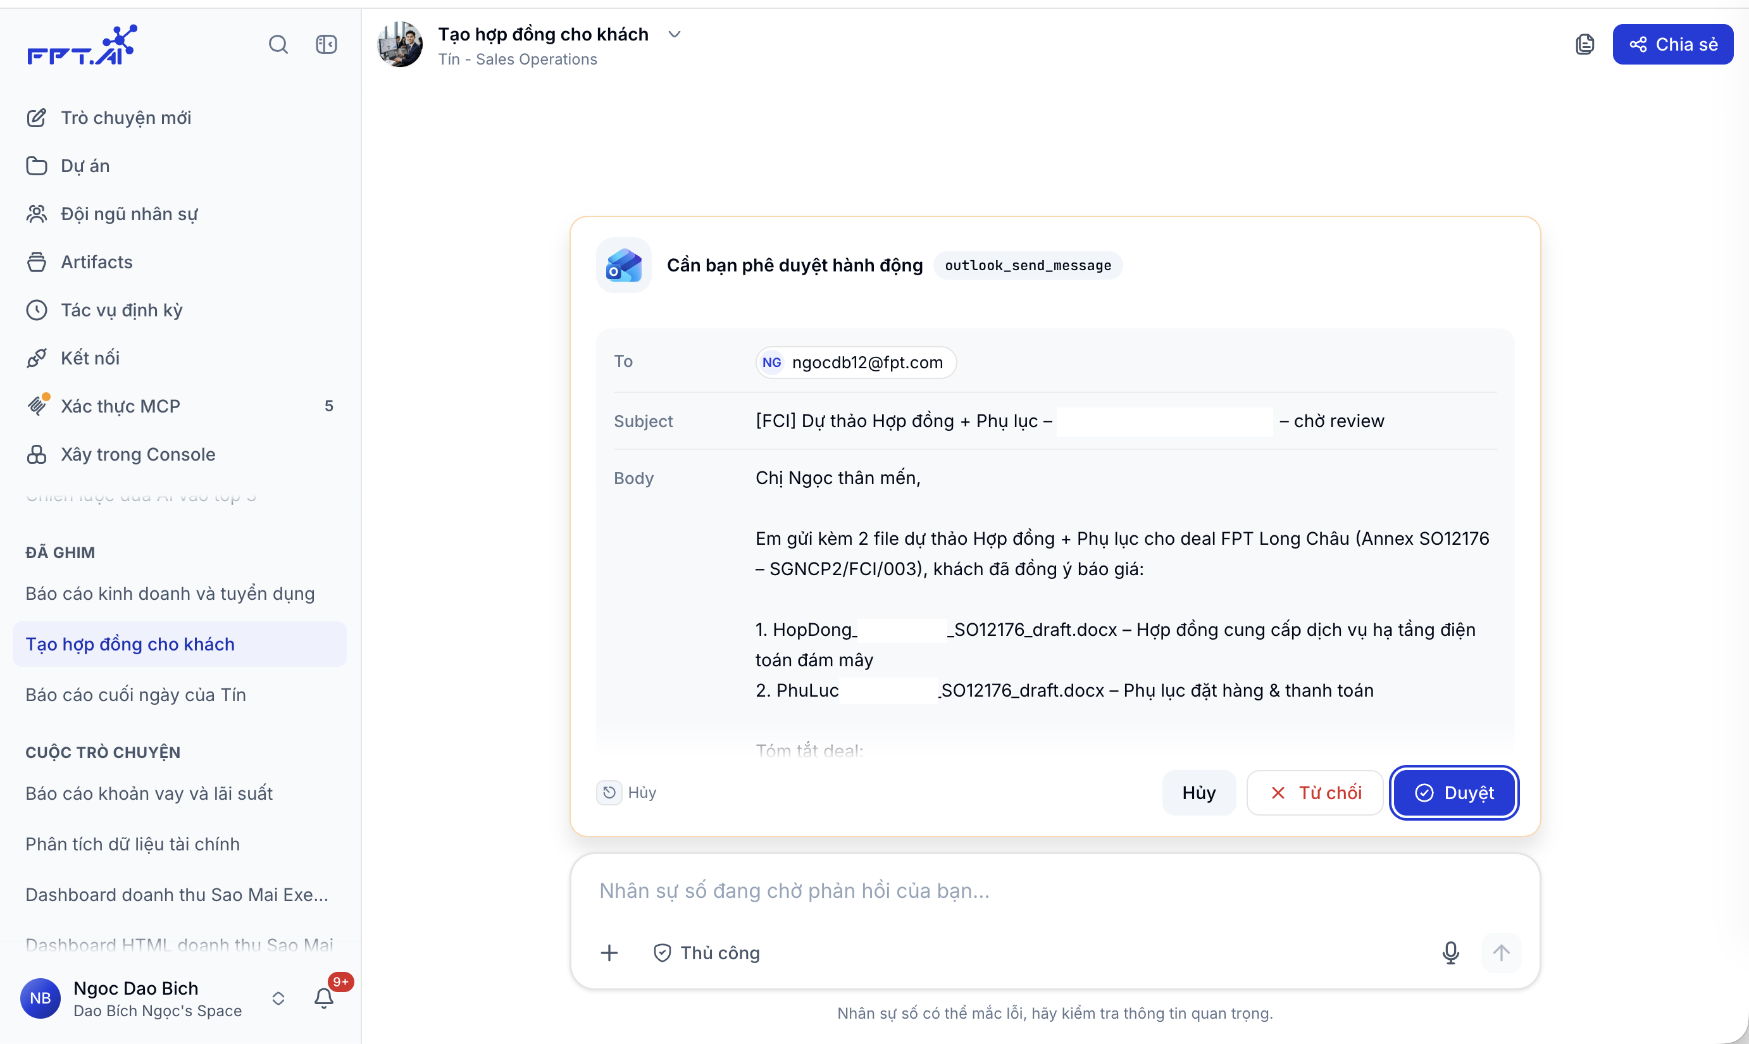Click the microphone icon in chat box
Viewport: 1749px width, 1044px height.
pyautogui.click(x=1450, y=952)
